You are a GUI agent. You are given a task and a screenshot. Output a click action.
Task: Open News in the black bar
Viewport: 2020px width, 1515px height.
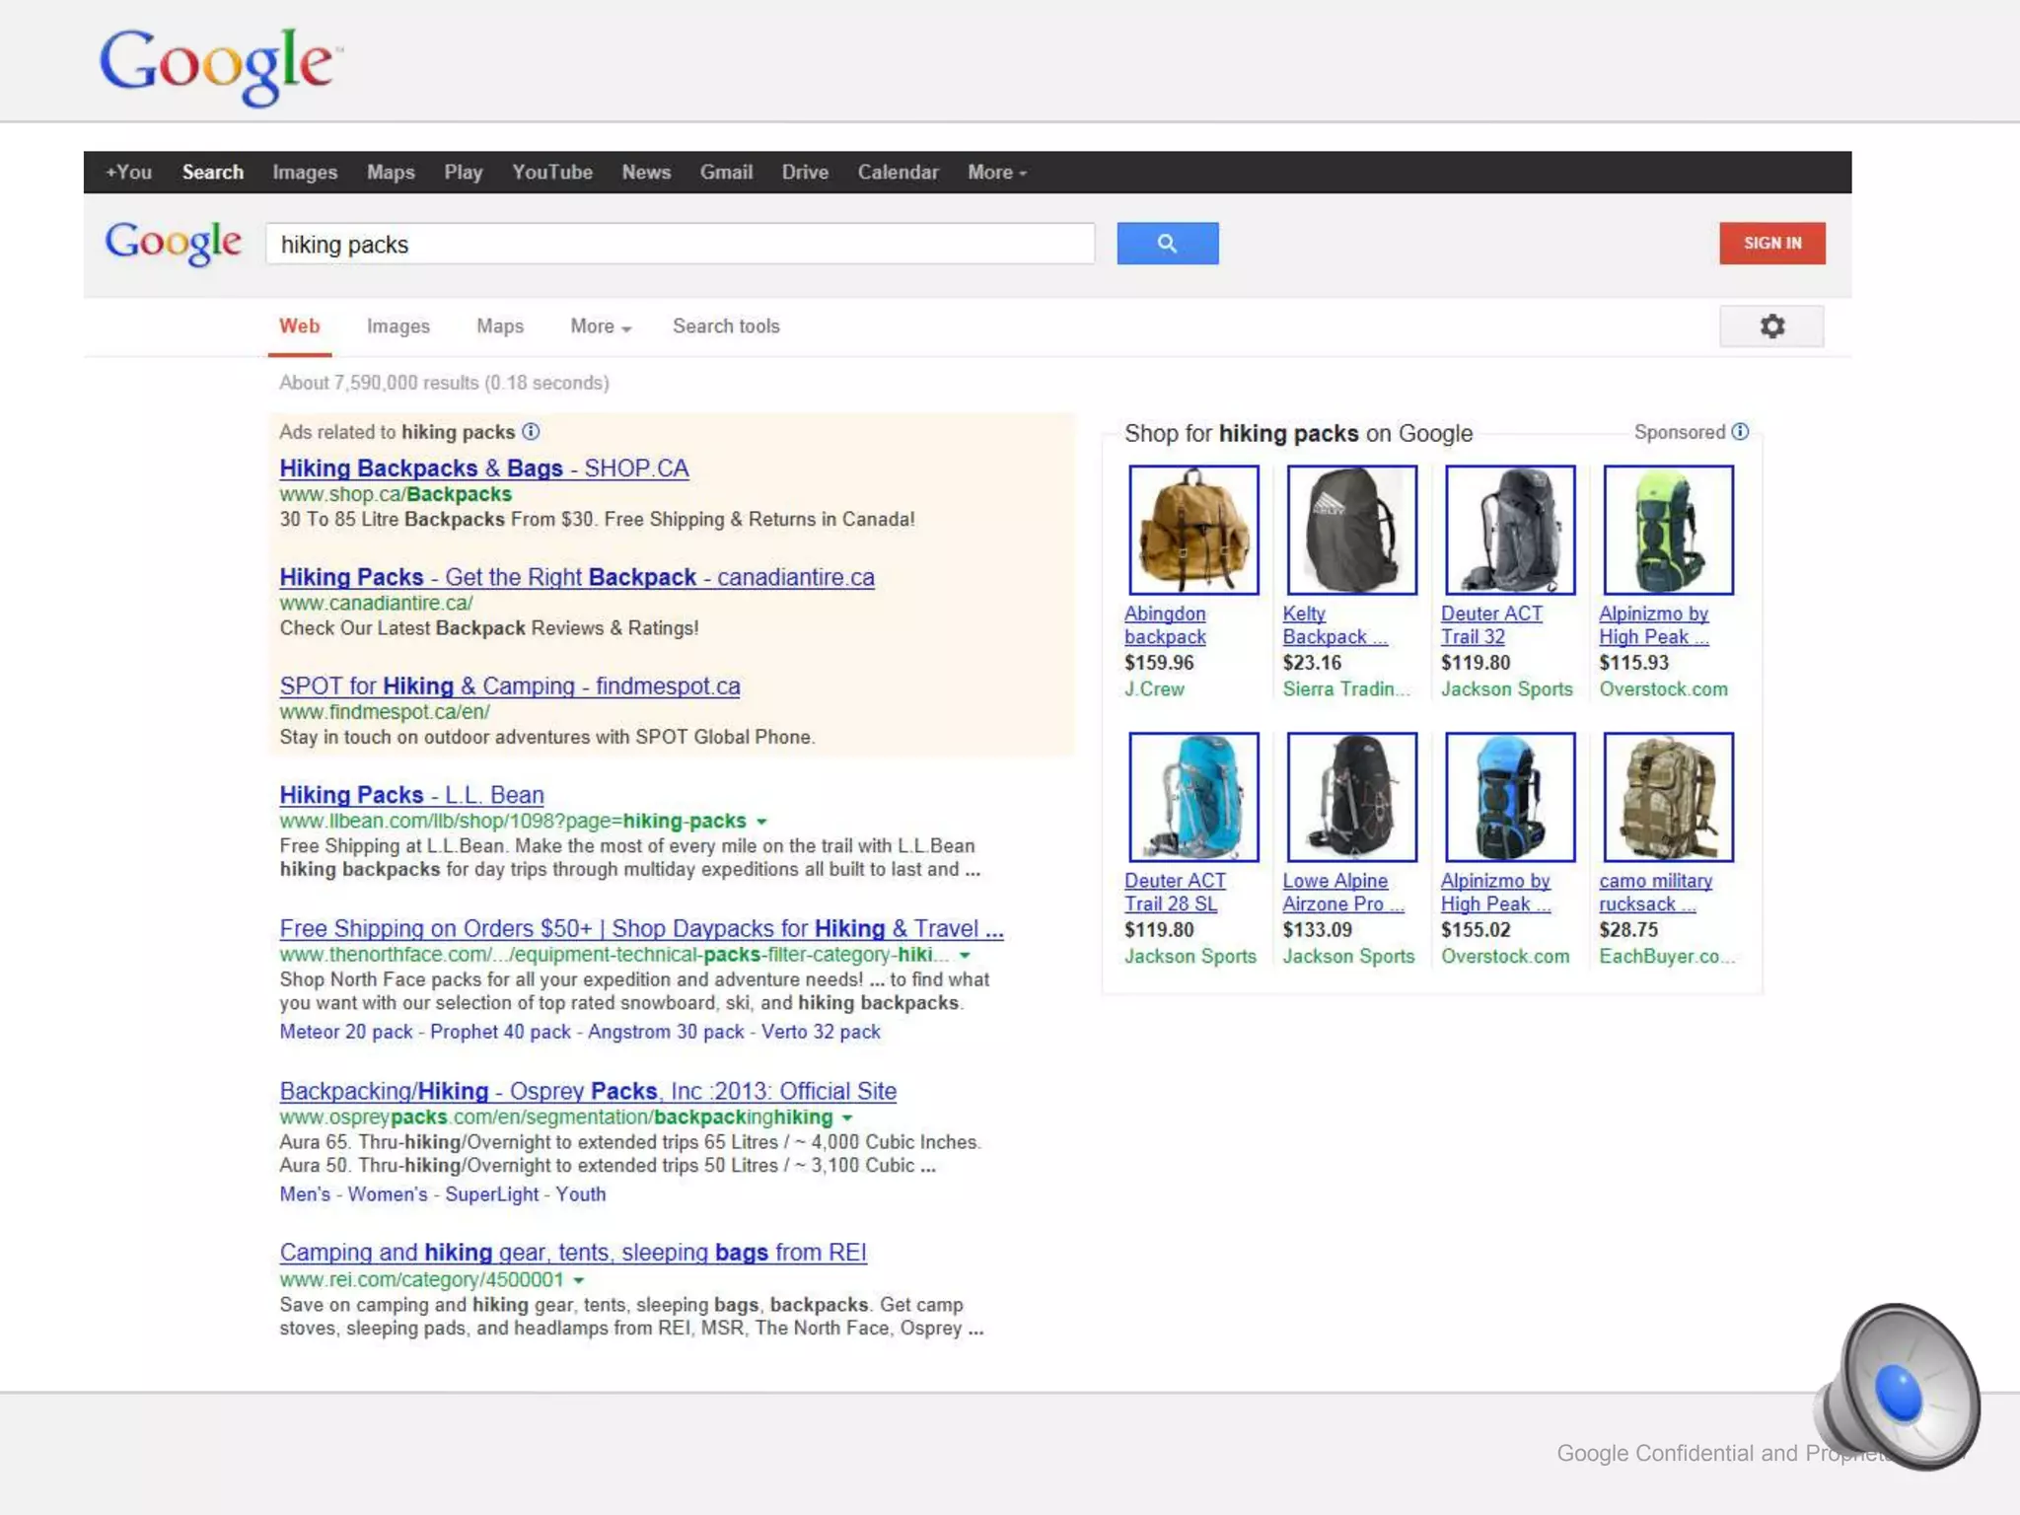coord(646,173)
